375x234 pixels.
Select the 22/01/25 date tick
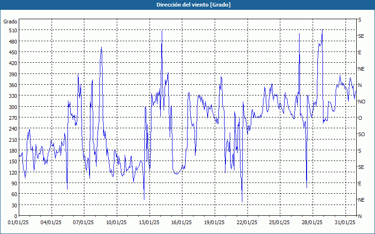pos(247,223)
